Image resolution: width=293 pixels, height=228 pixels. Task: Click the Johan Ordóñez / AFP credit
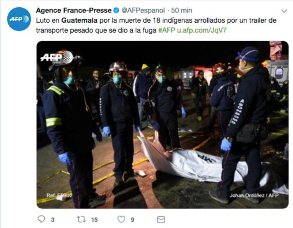(x=254, y=195)
